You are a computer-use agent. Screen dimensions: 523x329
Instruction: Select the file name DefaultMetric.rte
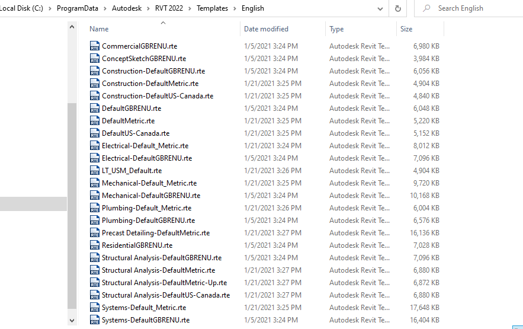(x=128, y=121)
